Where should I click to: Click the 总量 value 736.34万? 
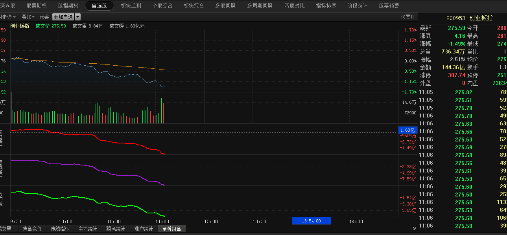[453, 52]
